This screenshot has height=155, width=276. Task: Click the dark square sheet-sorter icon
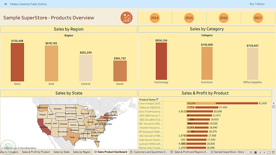coord(256,152)
